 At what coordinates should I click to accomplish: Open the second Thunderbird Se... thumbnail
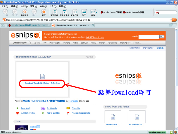[x=137, y=117]
